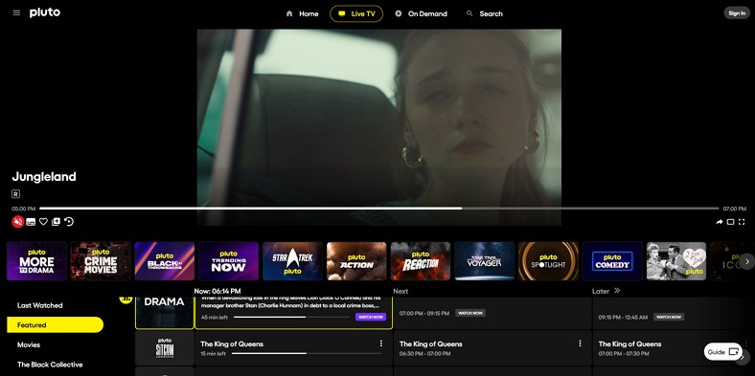Image resolution: width=755 pixels, height=376 pixels.
Task: Open the Pluto Crime Movies channel
Action: pos(101,261)
